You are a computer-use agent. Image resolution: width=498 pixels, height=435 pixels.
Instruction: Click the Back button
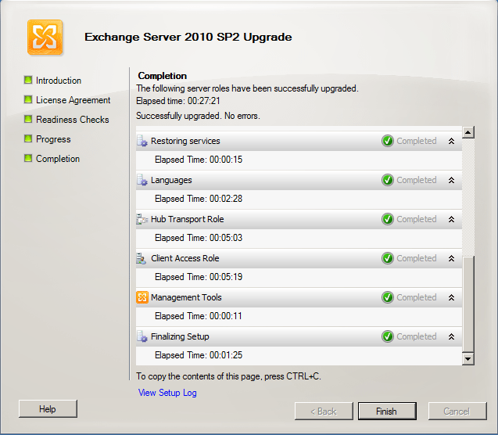[324, 412]
